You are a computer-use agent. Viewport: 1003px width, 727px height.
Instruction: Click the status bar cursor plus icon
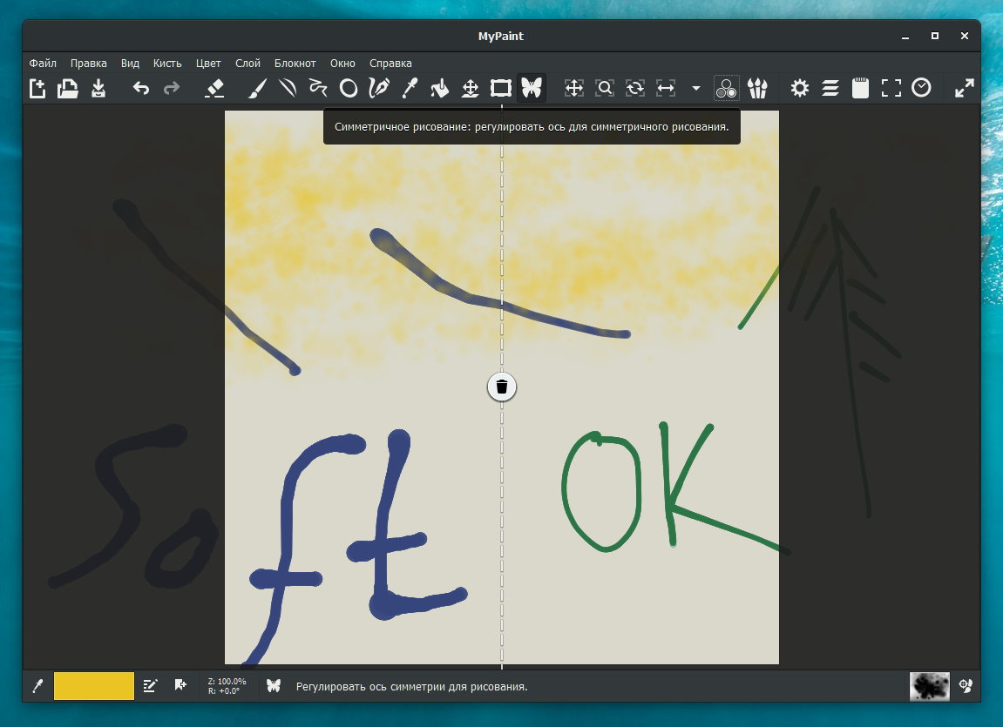tap(180, 685)
